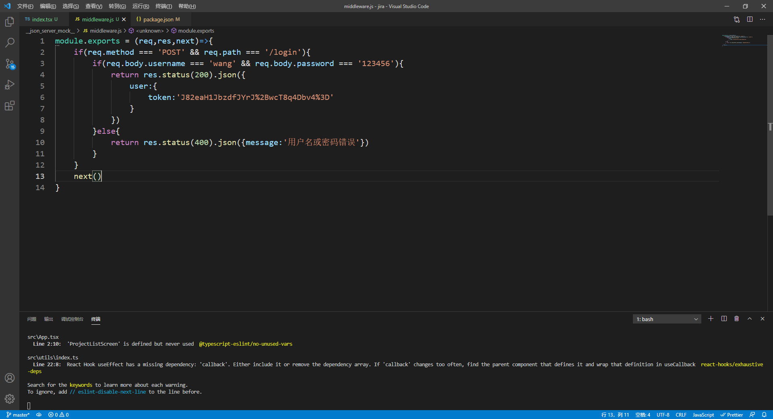Click the line and column indicator 行 13, 列 11
This screenshot has height=419, width=773.
[615, 415]
